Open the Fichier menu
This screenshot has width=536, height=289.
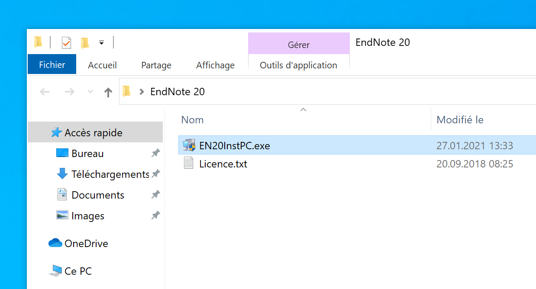(x=52, y=65)
